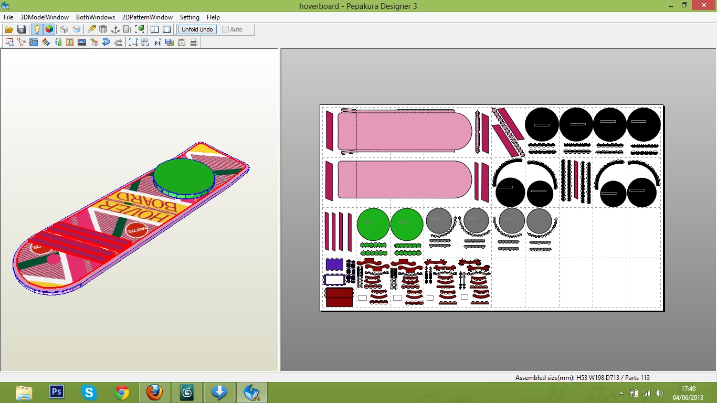Click the solid dark red rectangle pattern piece
The height and width of the screenshot is (403, 717).
(x=339, y=297)
